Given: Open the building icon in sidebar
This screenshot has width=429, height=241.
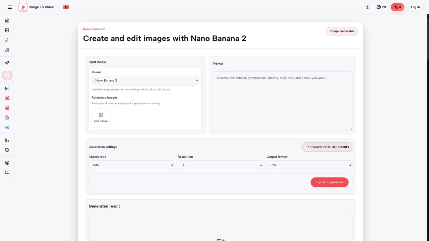Looking at the screenshot, I should point(7,50).
